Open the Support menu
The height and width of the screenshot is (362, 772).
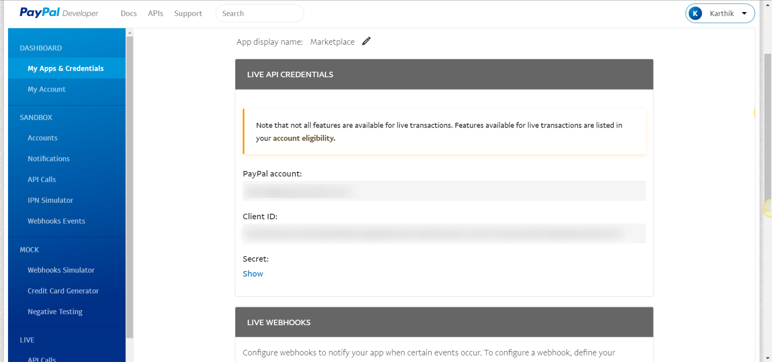coord(188,13)
